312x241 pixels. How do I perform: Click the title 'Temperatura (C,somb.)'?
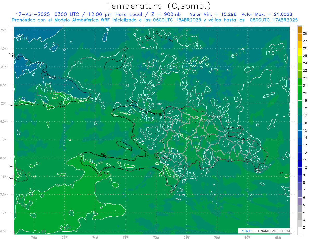pyautogui.click(x=159, y=6)
